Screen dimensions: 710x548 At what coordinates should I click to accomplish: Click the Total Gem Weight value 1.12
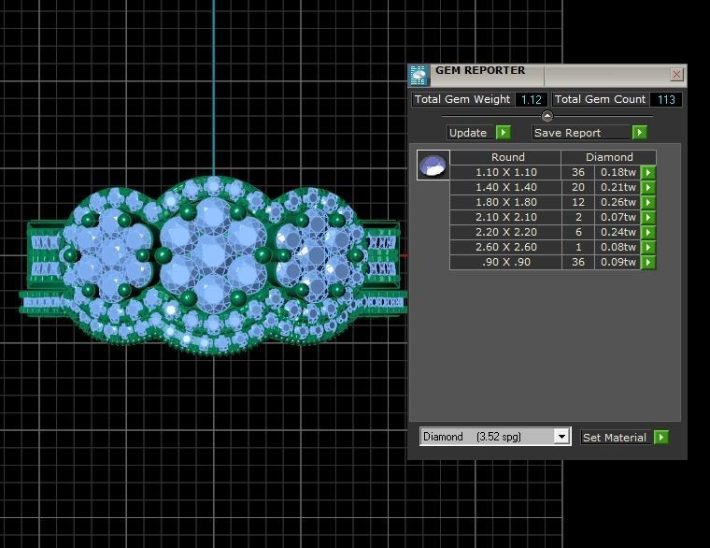pos(532,100)
